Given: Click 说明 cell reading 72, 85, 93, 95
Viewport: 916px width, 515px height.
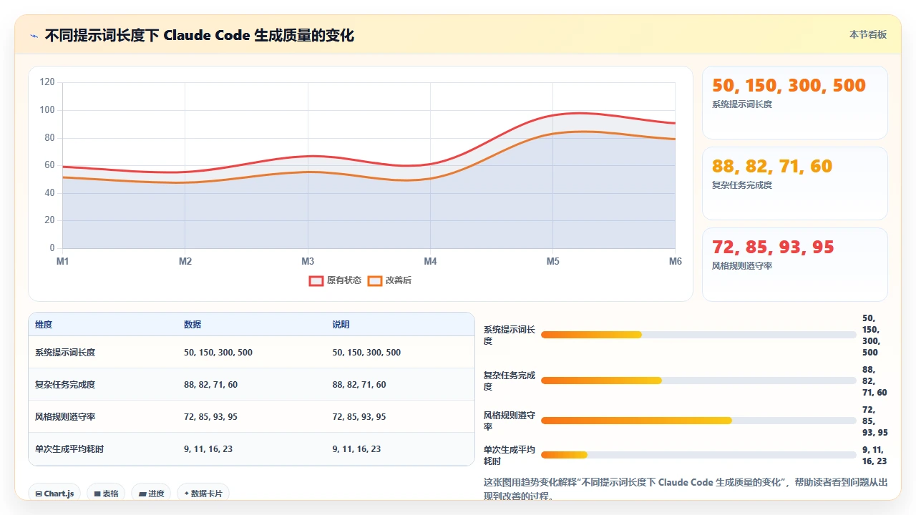Looking at the screenshot, I should click(x=359, y=417).
